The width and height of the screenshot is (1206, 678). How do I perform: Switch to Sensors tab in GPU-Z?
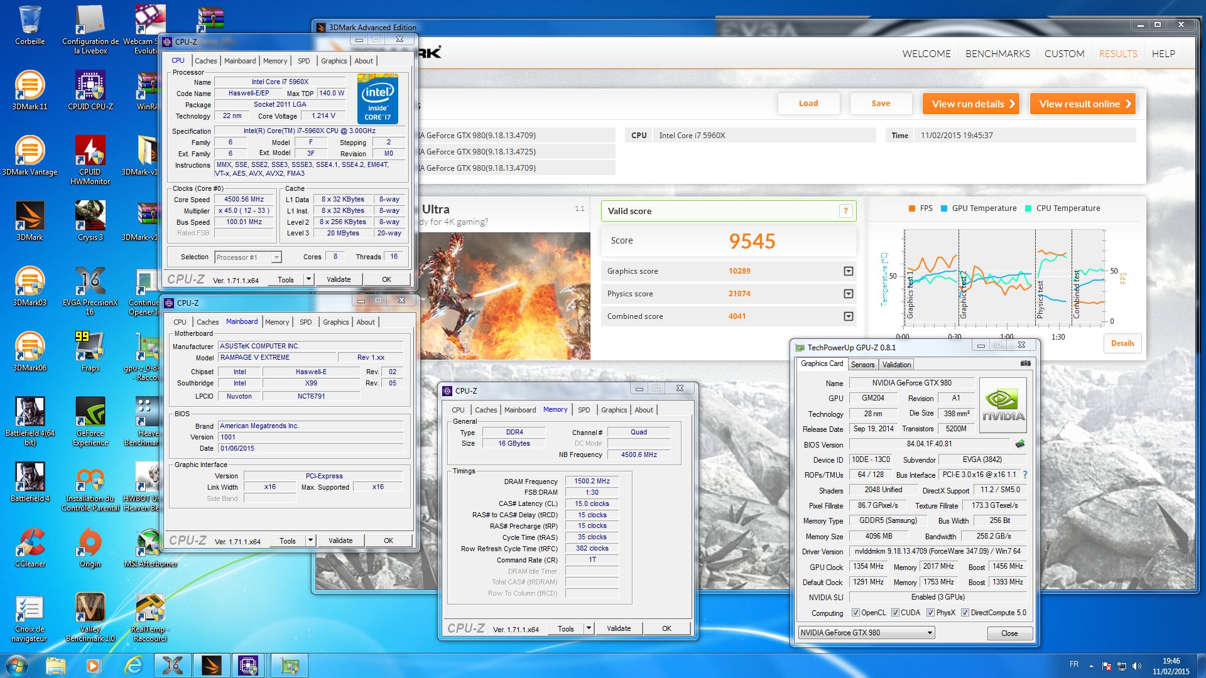tap(862, 365)
